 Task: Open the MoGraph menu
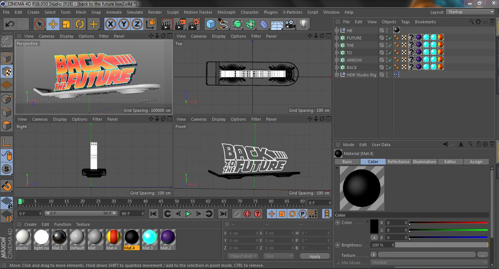pyautogui.click(x=226, y=12)
